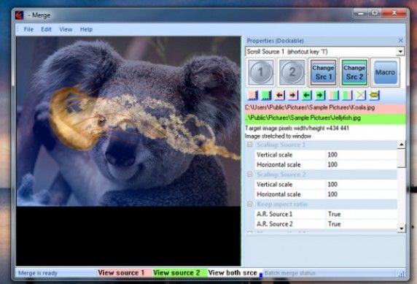Viewport: 417px width, 284px height.
Task: Open the Help menu
Action: click(x=86, y=29)
